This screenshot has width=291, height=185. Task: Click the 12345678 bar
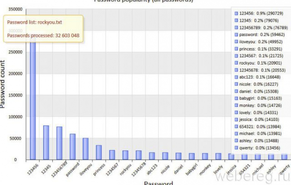tap(139, 155)
